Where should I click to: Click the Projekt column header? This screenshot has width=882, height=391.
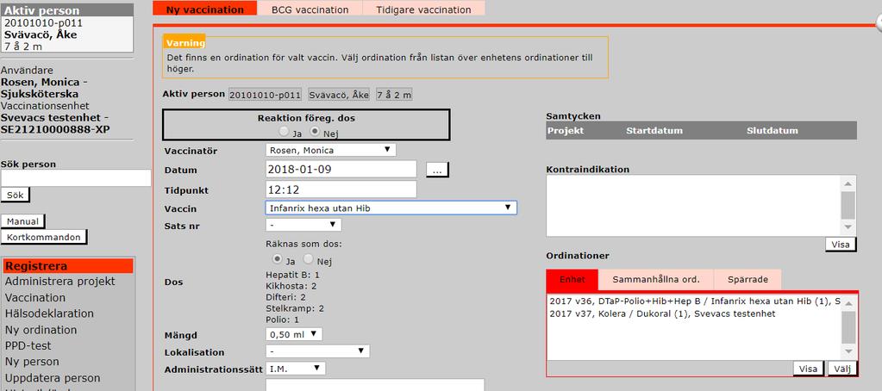pos(566,130)
